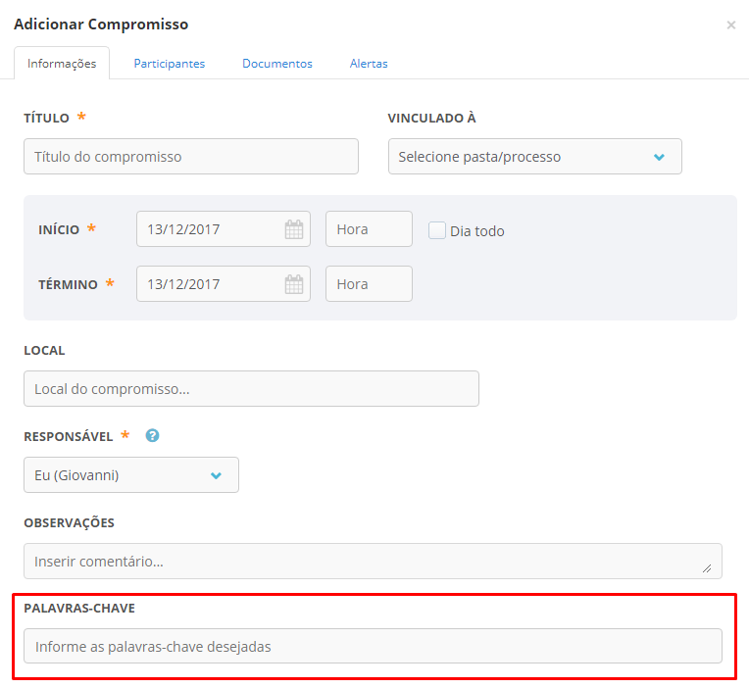Image resolution: width=749 pixels, height=688 pixels.
Task: Expand the Vinculado à pasta/processo dropdown
Action: (x=535, y=157)
